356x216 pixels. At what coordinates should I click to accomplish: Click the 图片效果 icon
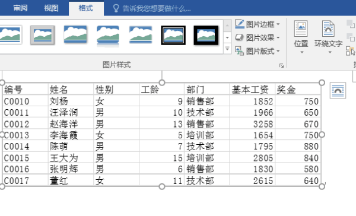(239, 37)
